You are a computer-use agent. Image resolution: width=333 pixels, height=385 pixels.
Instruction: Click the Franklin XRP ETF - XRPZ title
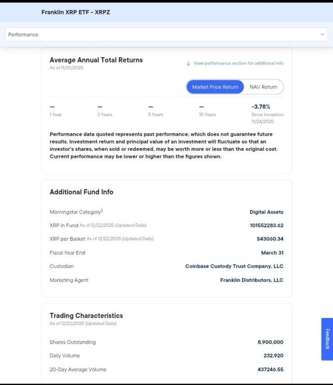click(x=76, y=12)
